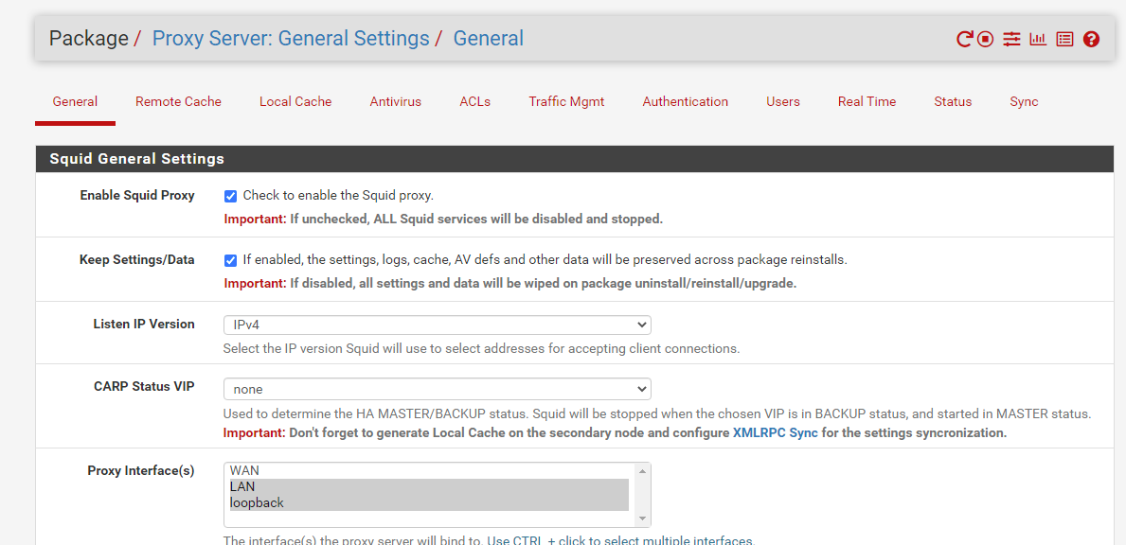Open related log entries via the list icon

pyautogui.click(x=1064, y=40)
